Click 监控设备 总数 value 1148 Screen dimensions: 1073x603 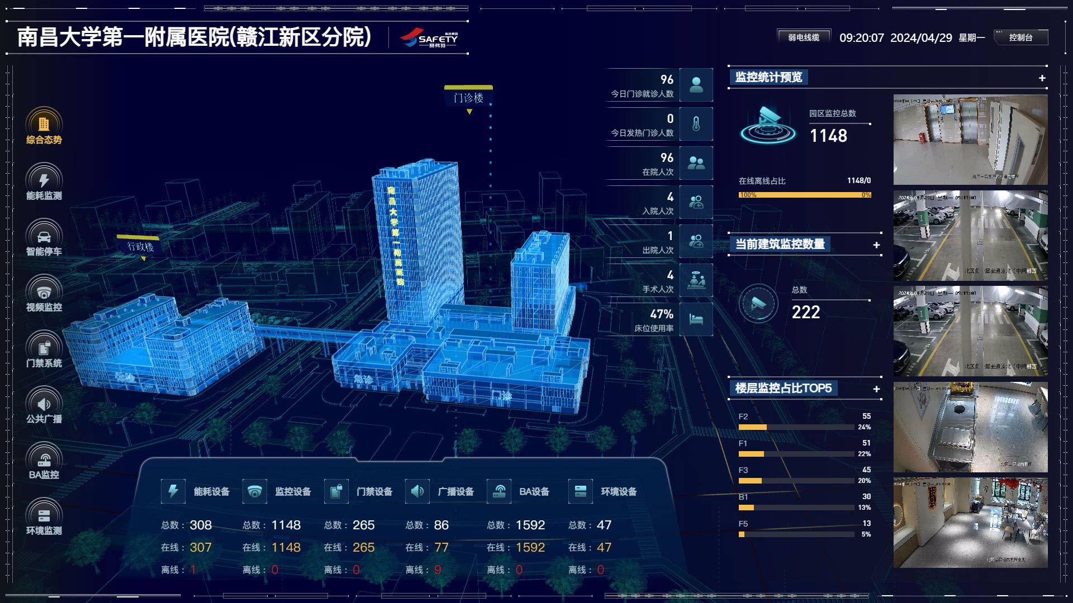coord(286,525)
